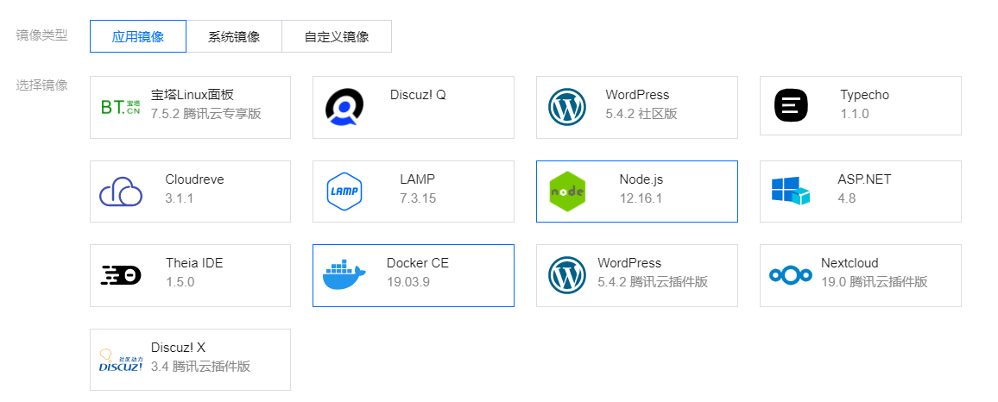Click the 镜像类型 label
Viewport: 998px width, 402px height.
click(41, 35)
